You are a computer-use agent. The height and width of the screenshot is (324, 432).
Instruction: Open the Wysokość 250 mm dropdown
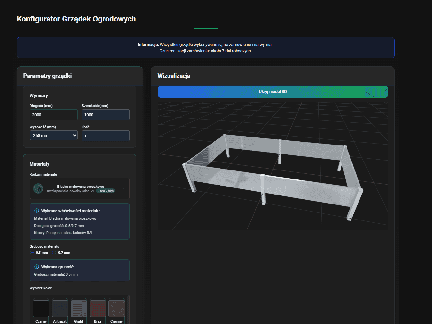[x=54, y=135]
